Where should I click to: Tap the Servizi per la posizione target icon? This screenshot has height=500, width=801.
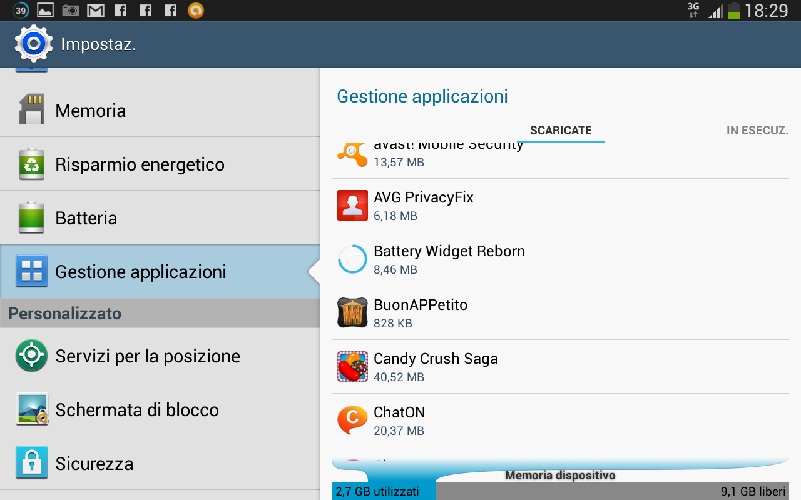point(31,356)
